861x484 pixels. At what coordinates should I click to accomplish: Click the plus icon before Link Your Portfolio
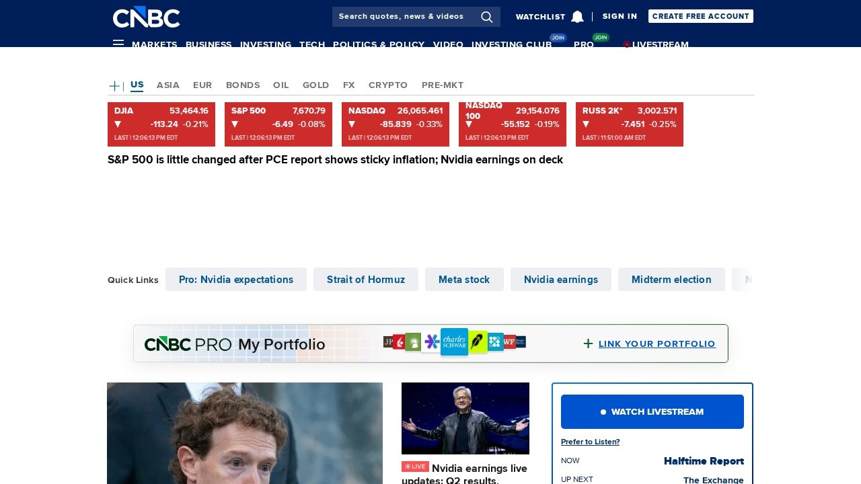588,344
